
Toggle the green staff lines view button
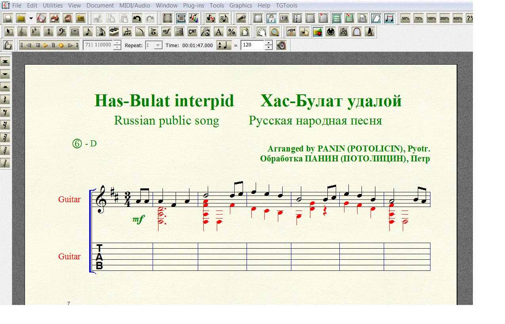337,18
